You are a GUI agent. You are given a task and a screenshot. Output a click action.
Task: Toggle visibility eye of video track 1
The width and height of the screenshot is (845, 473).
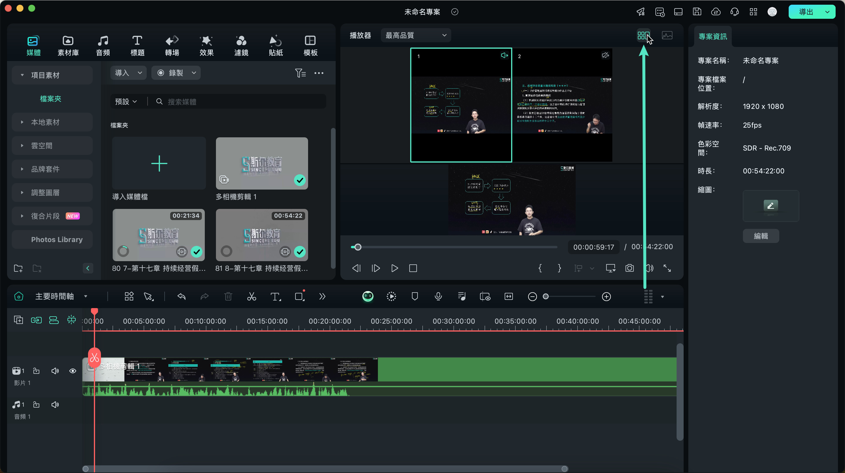[73, 371]
